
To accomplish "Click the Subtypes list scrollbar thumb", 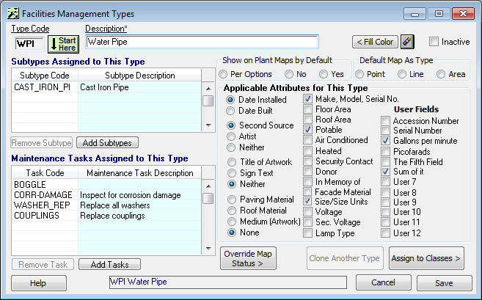I will 208,100.
